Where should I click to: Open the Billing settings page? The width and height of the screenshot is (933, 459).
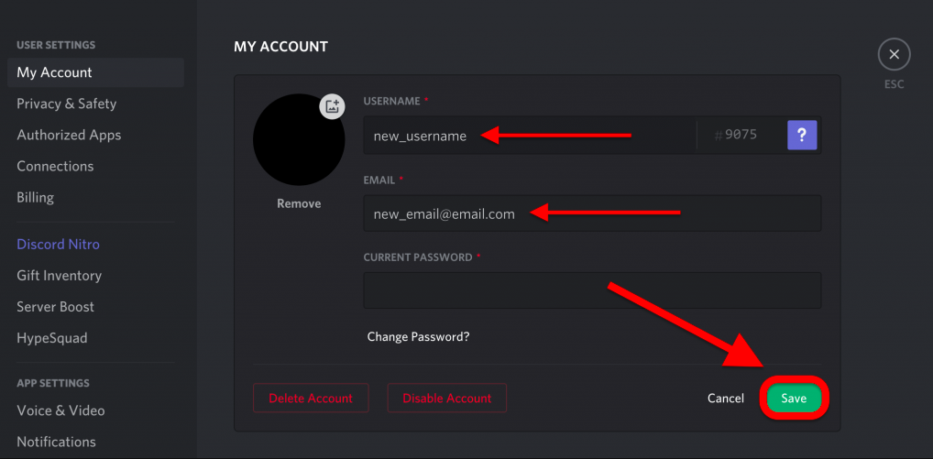point(36,197)
